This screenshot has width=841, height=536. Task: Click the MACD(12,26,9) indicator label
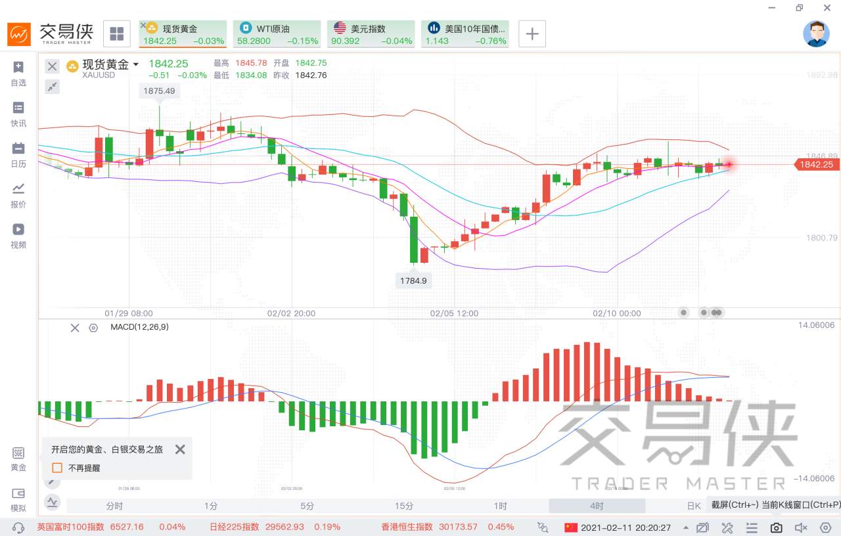point(139,327)
